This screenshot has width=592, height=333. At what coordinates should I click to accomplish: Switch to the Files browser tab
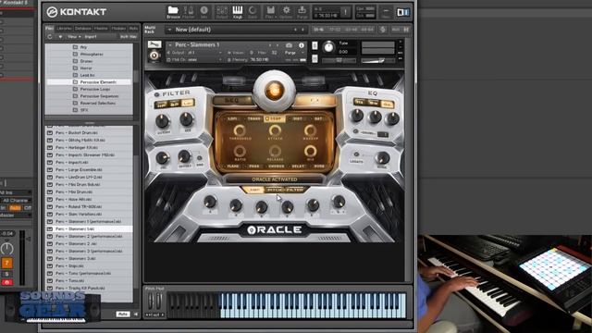pyautogui.click(x=49, y=29)
